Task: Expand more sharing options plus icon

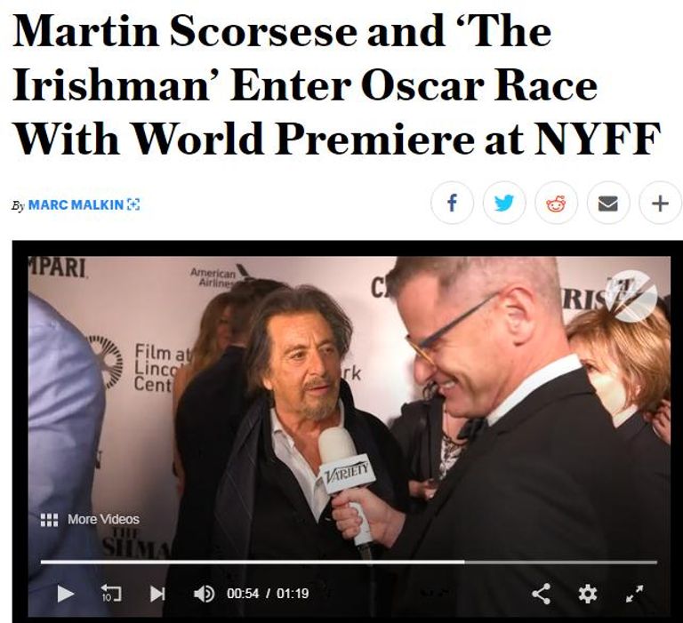Action: [x=661, y=203]
